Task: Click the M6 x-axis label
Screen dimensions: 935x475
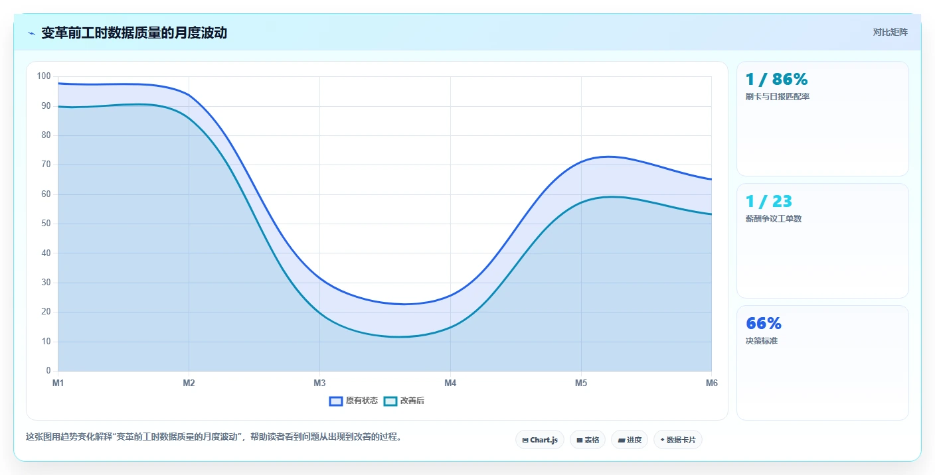Action: click(x=711, y=383)
